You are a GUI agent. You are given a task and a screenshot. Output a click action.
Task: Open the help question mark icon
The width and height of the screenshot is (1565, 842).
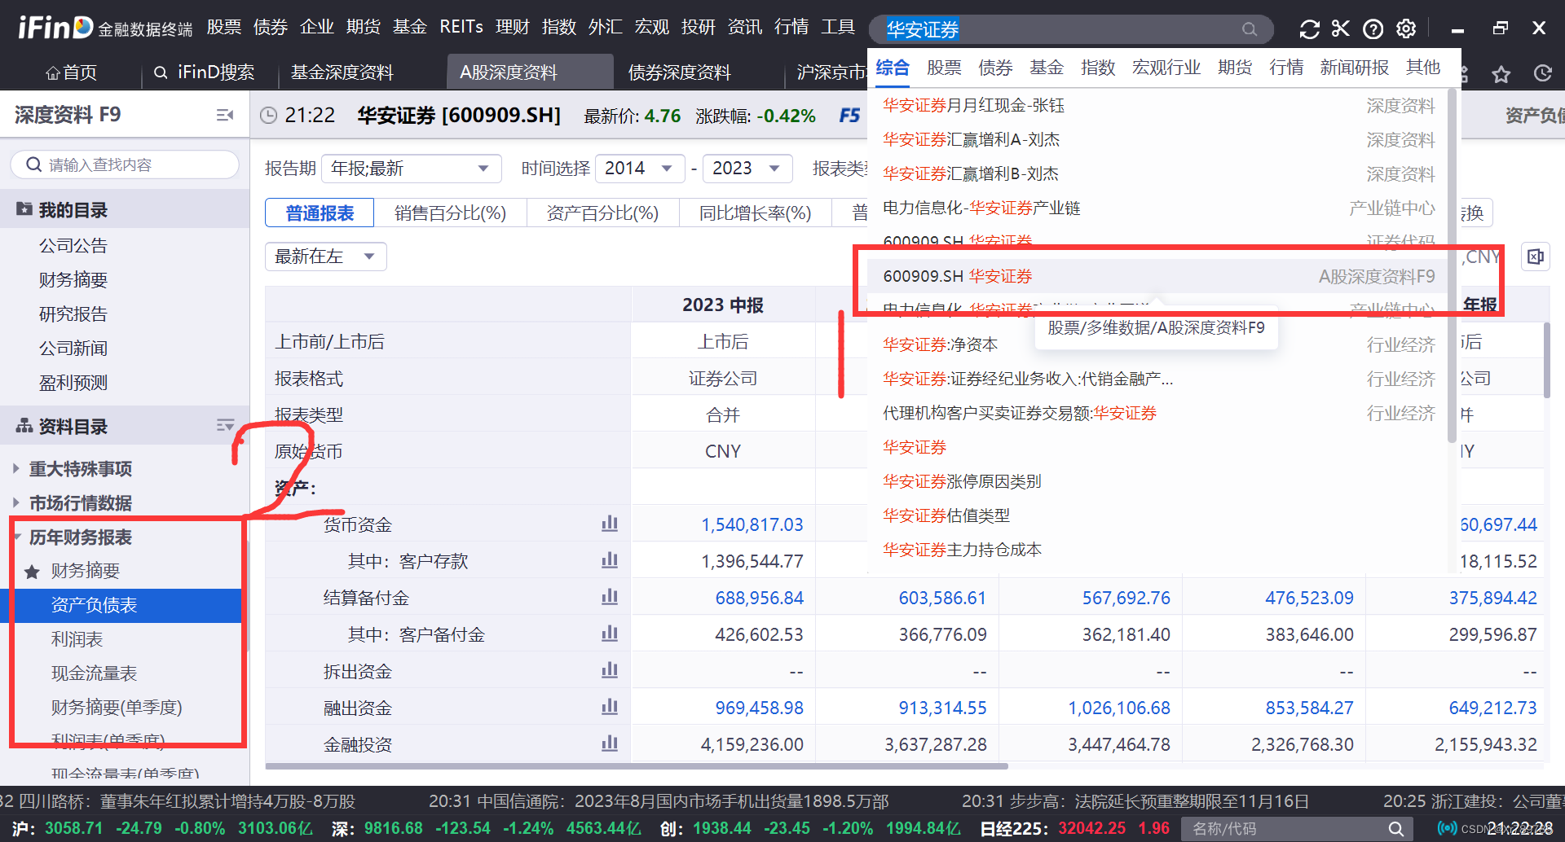(1373, 29)
